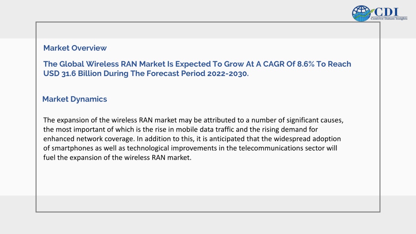Click the Contrive Datum Insights tagline

pos(389,19)
